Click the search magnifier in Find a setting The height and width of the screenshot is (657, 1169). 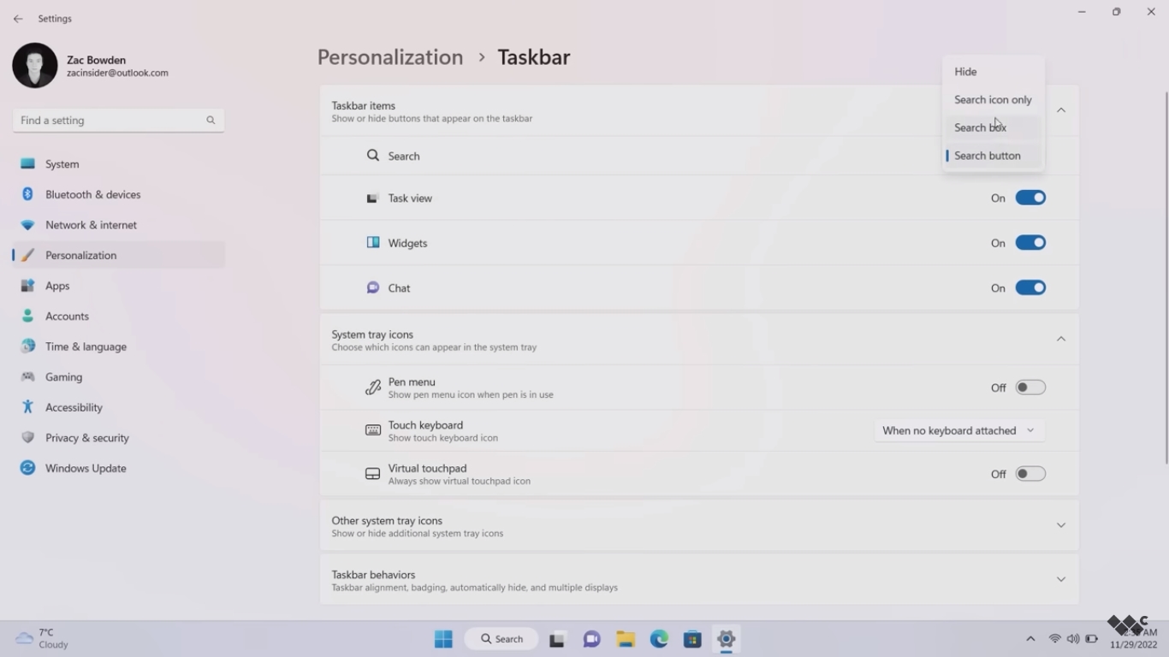pos(211,121)
